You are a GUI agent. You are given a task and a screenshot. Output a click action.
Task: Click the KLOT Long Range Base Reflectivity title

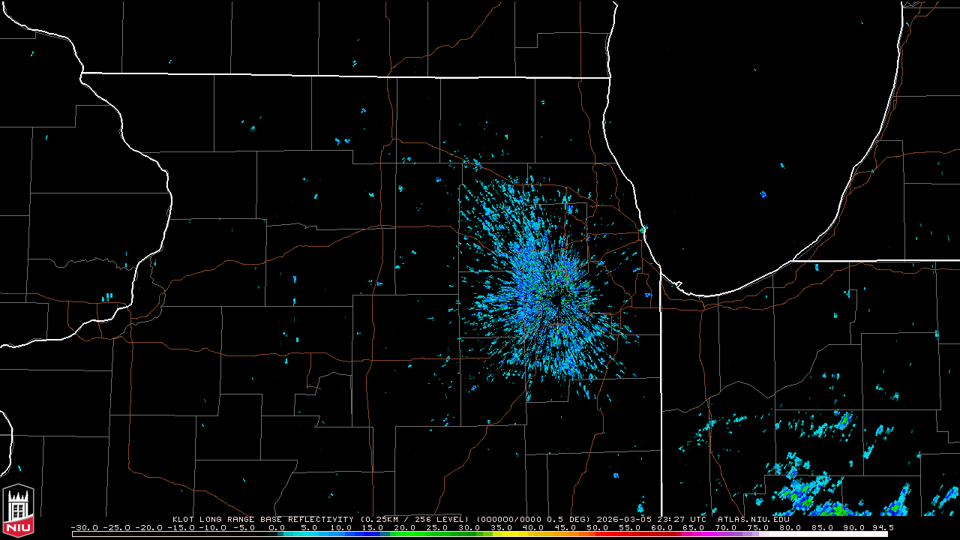264,519
